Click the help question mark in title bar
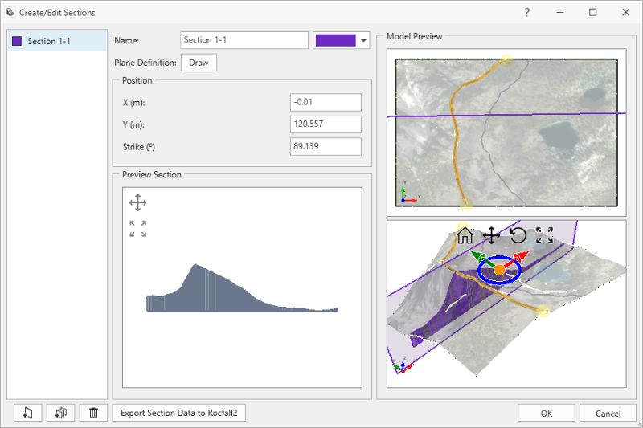Viewport: 643px width, 428px height. click(527, 13)
